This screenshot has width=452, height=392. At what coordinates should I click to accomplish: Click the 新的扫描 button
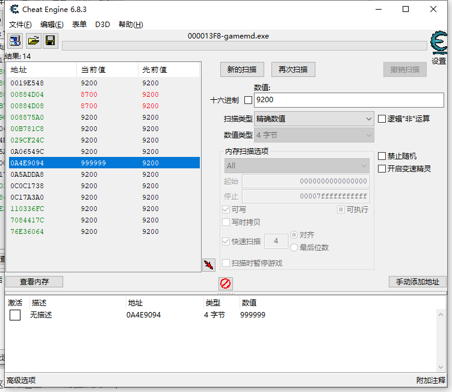click(x=242, y=70)
